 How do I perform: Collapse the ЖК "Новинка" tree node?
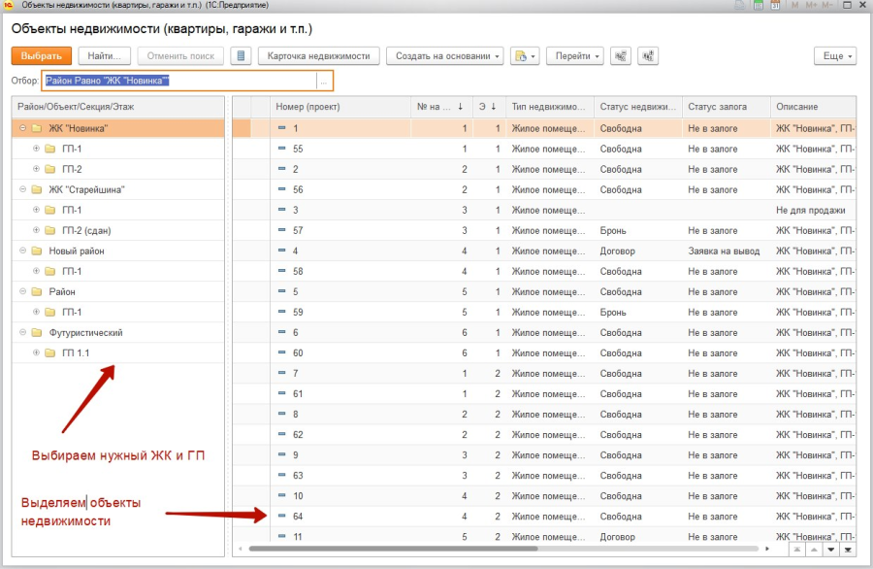[22, 128]
